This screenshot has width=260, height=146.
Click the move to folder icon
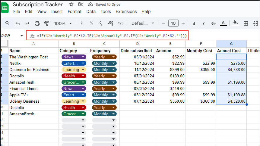pos(81,4)
